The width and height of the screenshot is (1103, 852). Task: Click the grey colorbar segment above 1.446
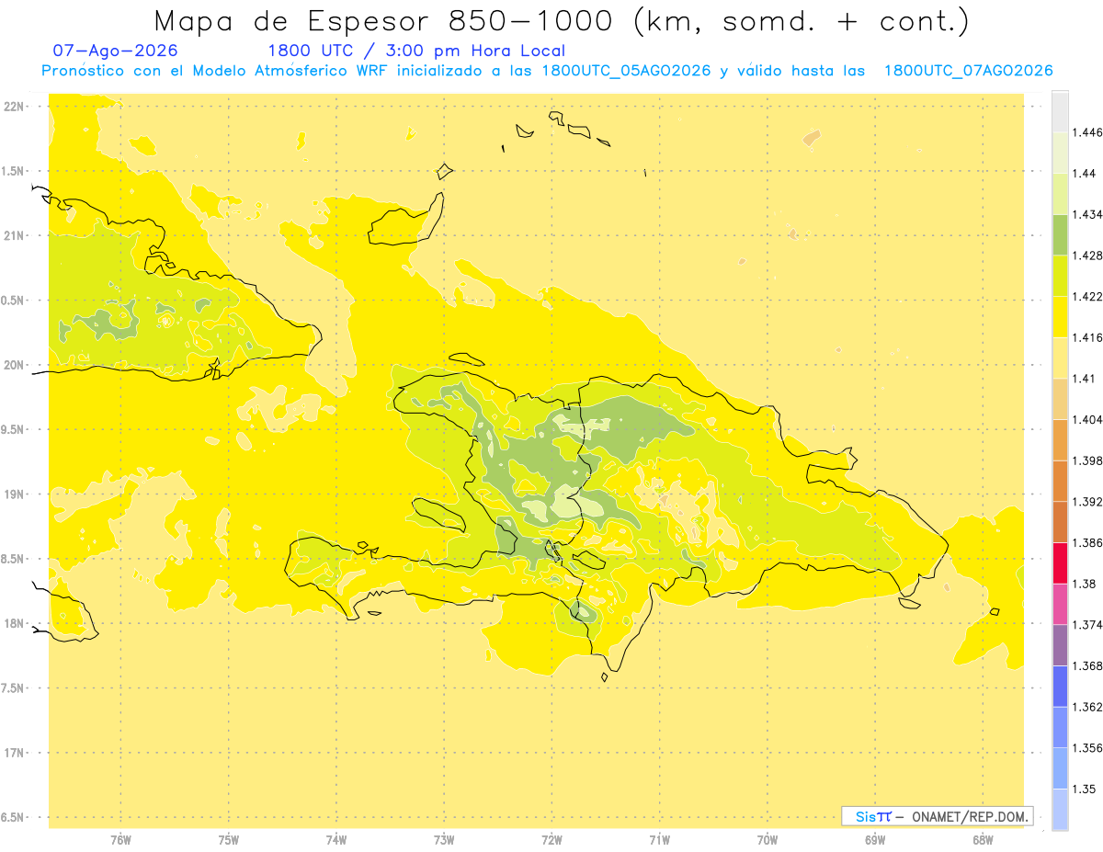(1060, 112)
